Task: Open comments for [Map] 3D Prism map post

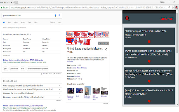Action: (149, 101)
